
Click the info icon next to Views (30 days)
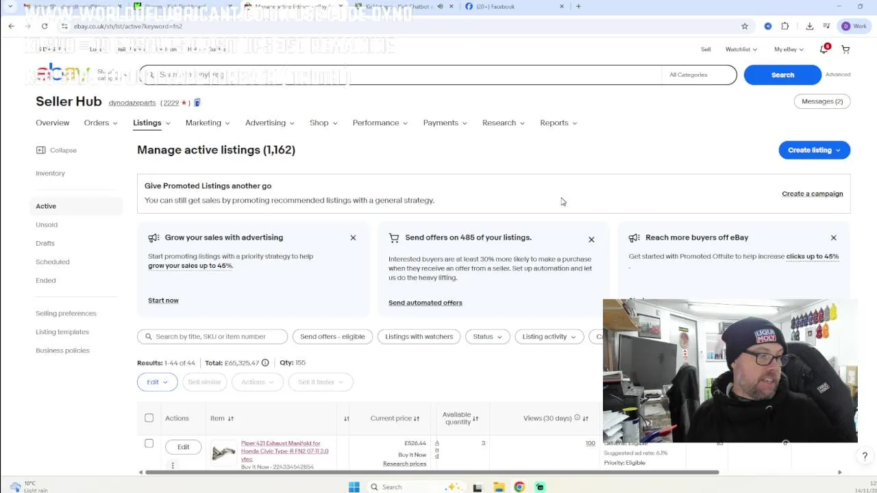click(x=577, y=418)
